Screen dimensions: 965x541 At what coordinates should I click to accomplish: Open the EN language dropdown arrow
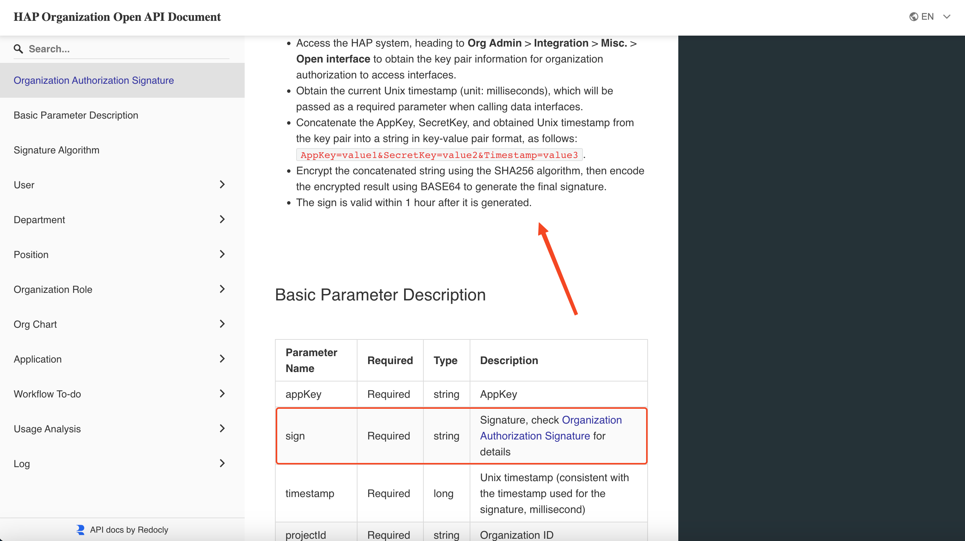(x=947, y=17)
